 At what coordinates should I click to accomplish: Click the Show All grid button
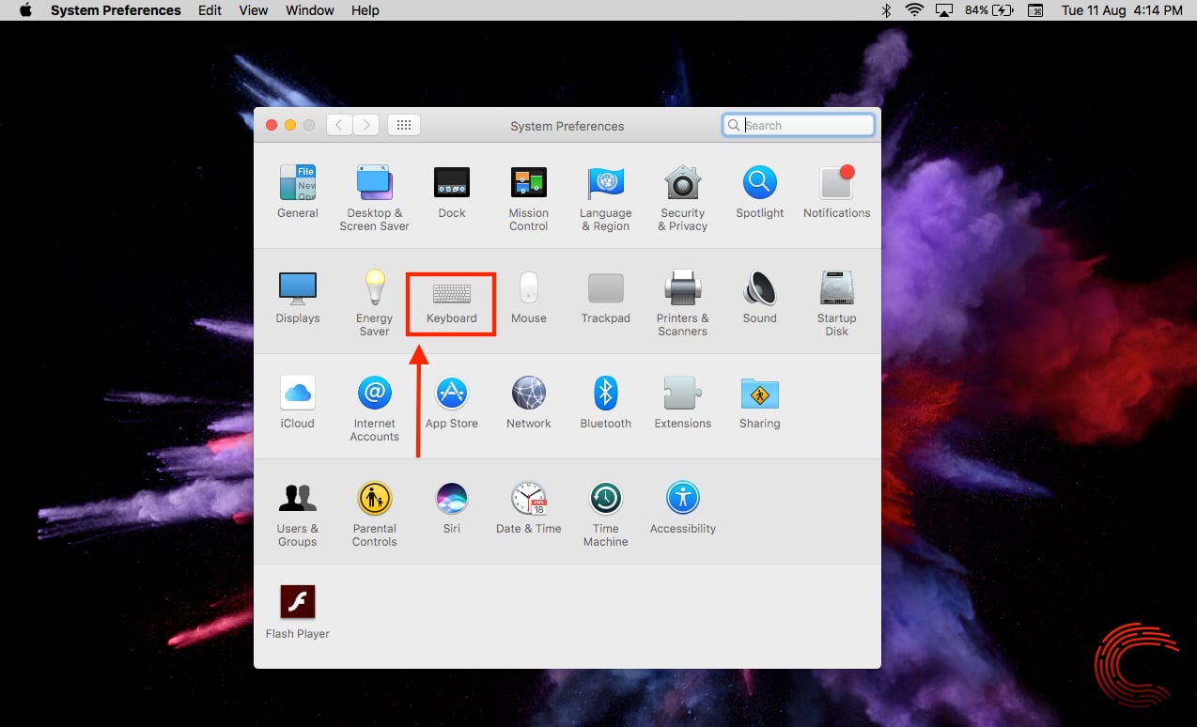coord(404,125)
